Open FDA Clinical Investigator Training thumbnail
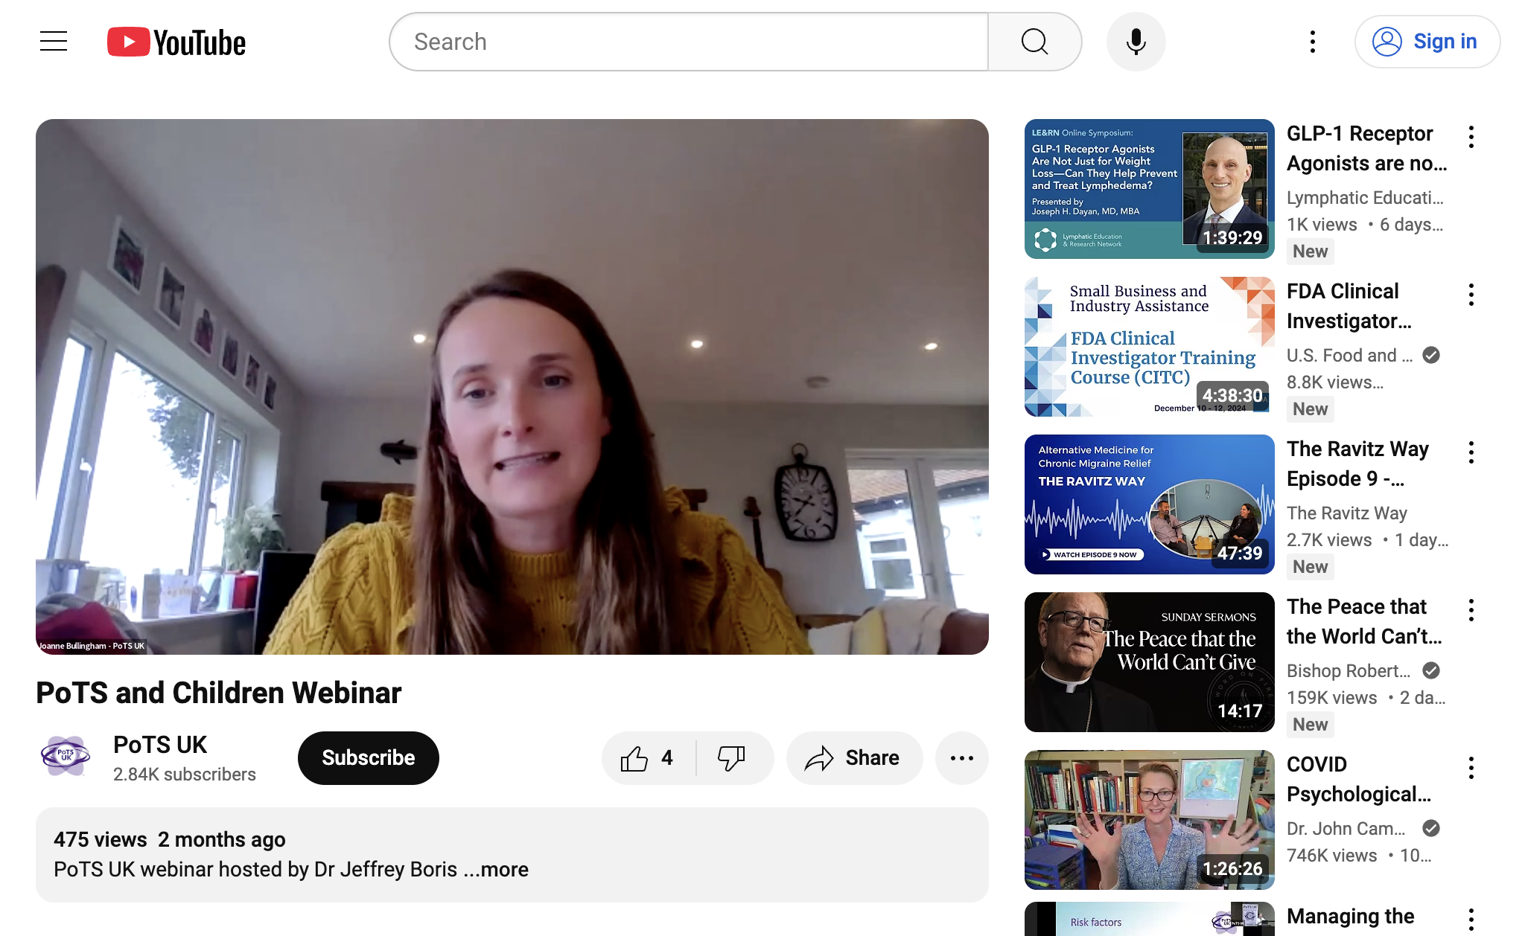This screenshot has height=936, width=1525. click(1149, 347)
